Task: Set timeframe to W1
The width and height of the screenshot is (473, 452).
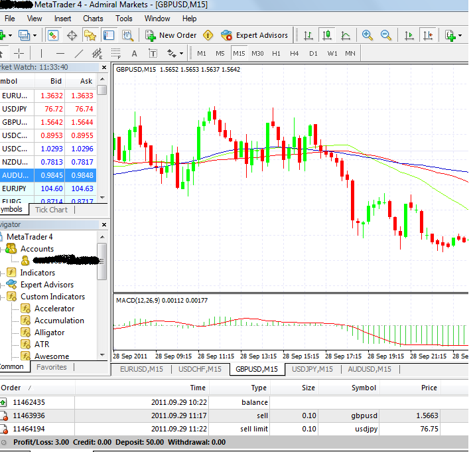Action: point(332,53)
